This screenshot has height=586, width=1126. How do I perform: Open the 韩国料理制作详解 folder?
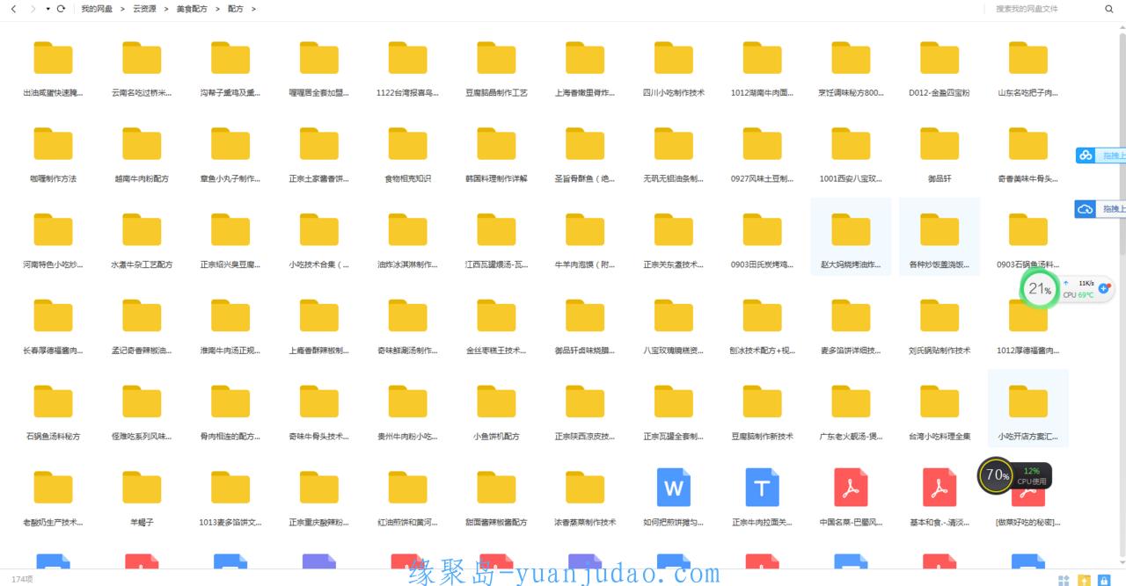(496, 154)
